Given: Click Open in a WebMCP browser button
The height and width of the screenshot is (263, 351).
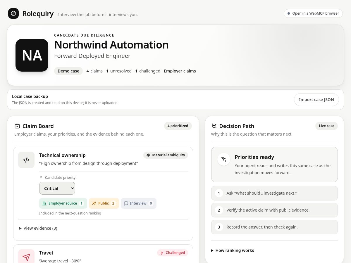Looking at the screenshot, I should point(313,13).
